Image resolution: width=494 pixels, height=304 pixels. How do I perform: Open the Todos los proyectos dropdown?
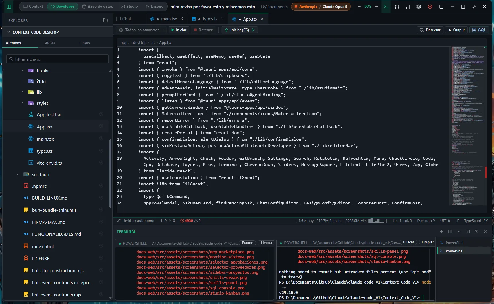tap(142, 30)
